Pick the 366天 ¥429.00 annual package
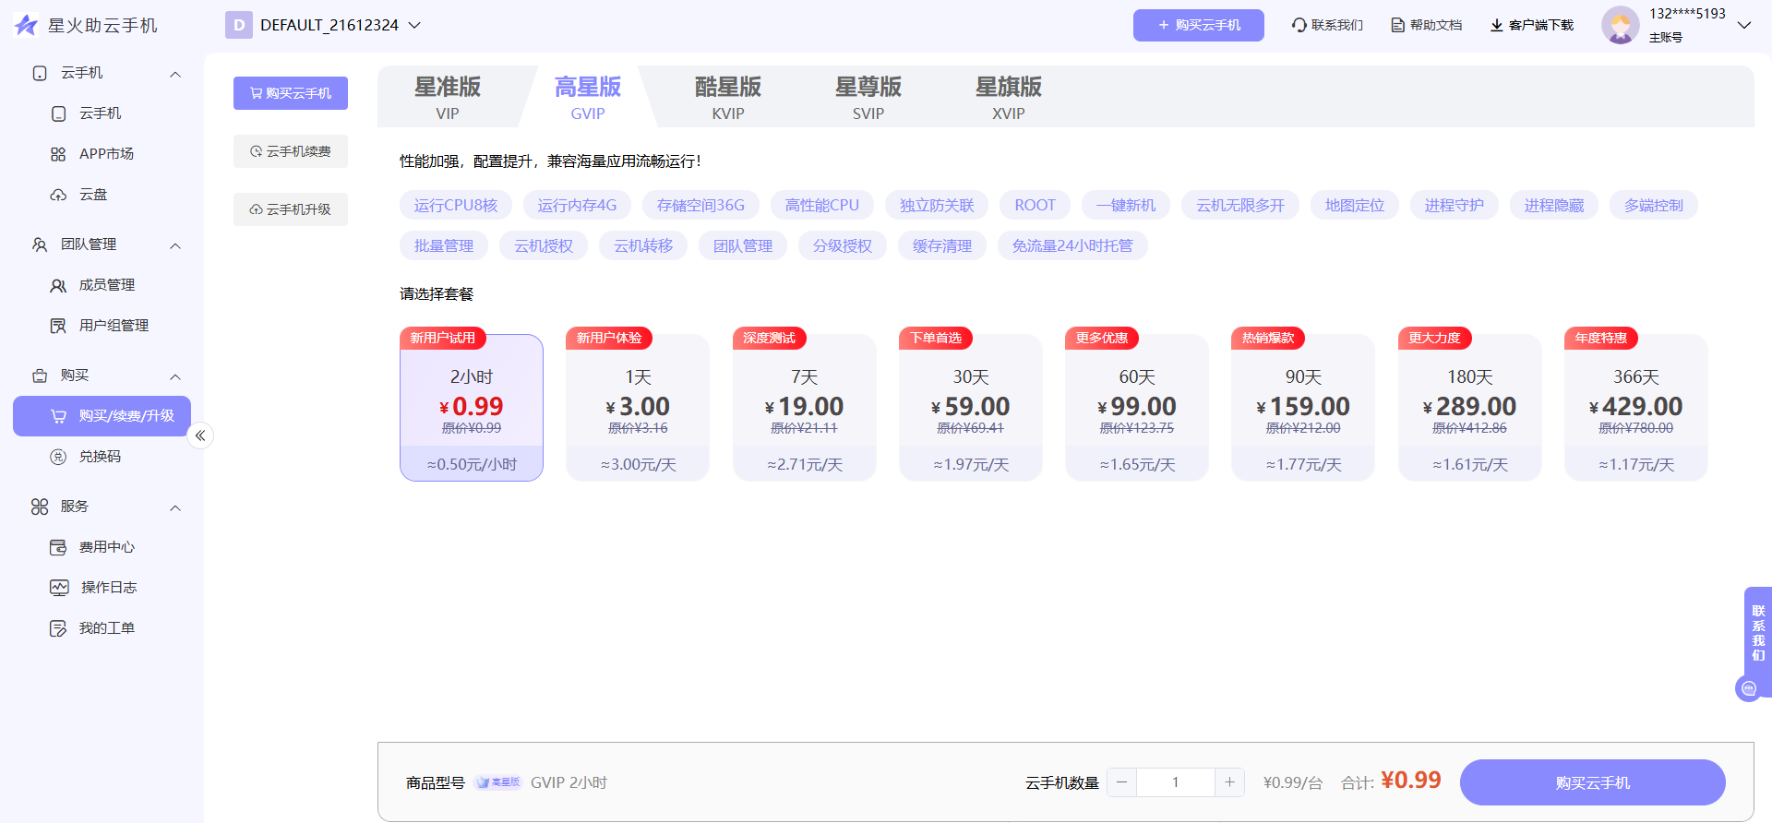 pos(1635,408)
